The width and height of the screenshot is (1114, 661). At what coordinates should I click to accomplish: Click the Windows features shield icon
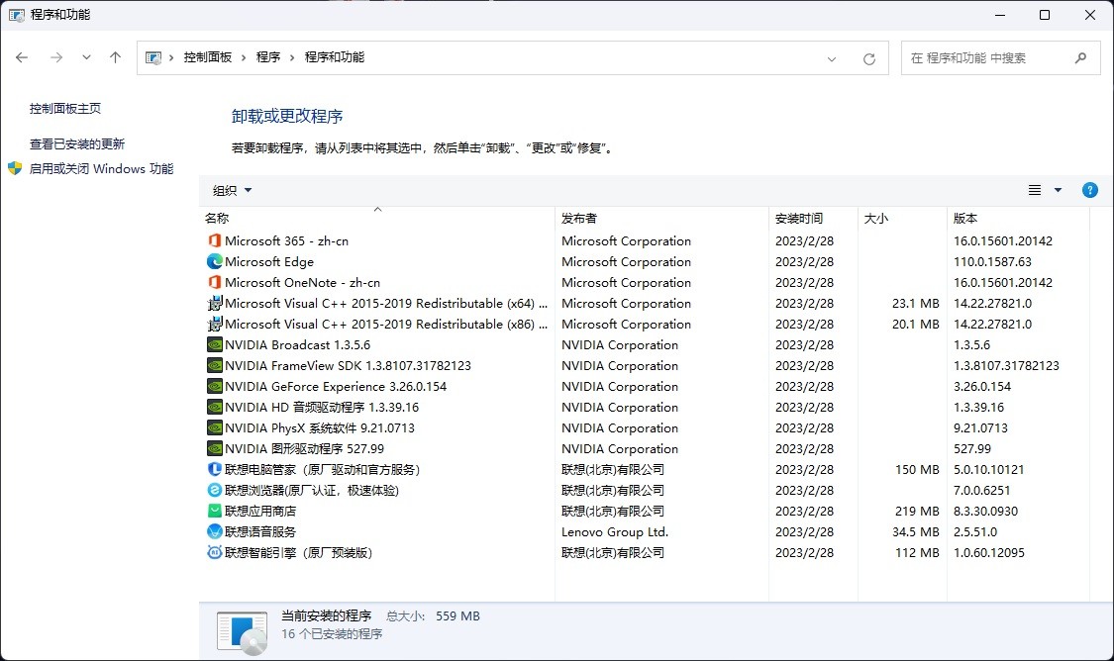pos(15,168)
